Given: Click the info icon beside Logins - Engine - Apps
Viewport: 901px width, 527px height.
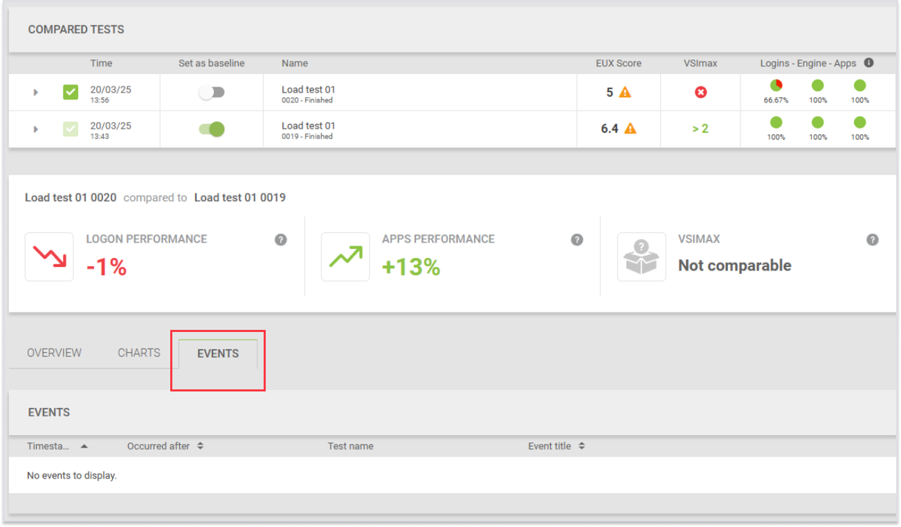Looking at the screenshot, I should coord(868,63).
